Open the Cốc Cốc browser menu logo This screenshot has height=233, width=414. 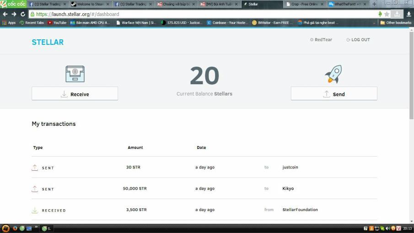click(13, 4)
